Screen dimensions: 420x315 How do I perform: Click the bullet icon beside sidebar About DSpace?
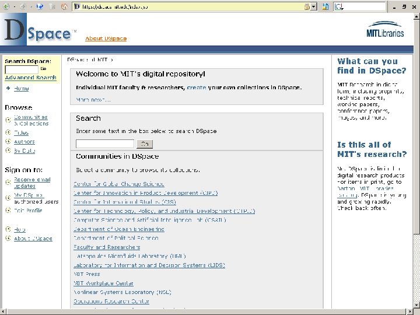click(x=8, y=238)
